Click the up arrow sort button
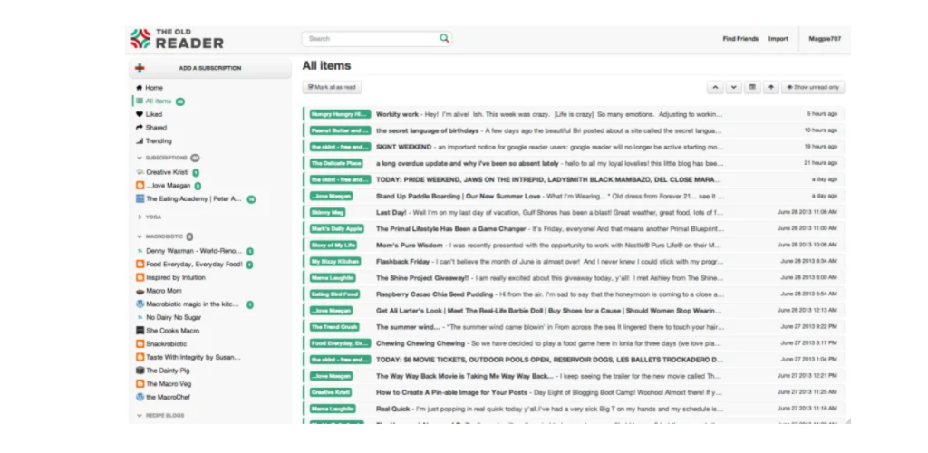 (770, 87)
